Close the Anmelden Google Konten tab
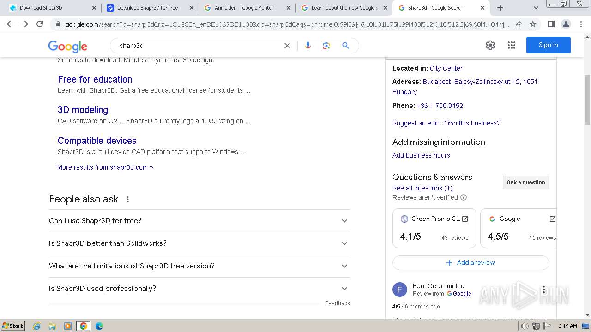The image size is (591, 332). tap(288, 8)
